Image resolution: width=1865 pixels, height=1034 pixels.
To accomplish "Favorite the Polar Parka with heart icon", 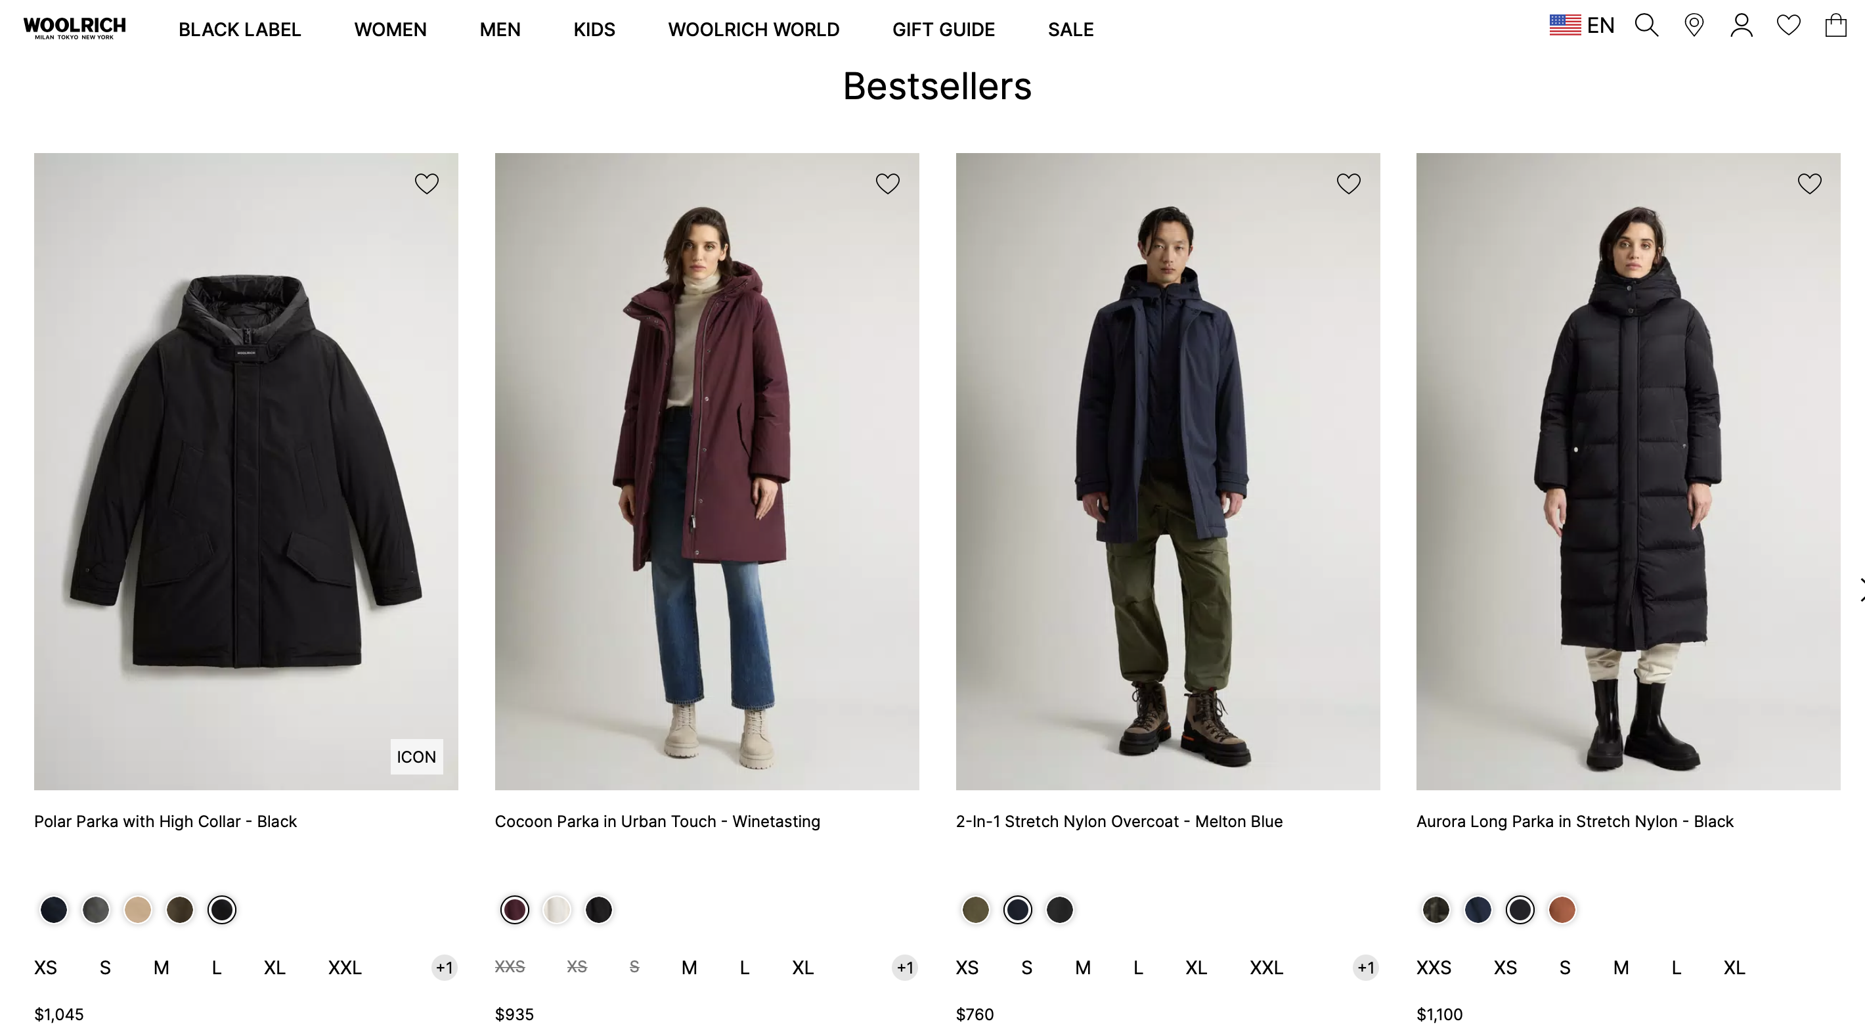I will pos(426,183).
